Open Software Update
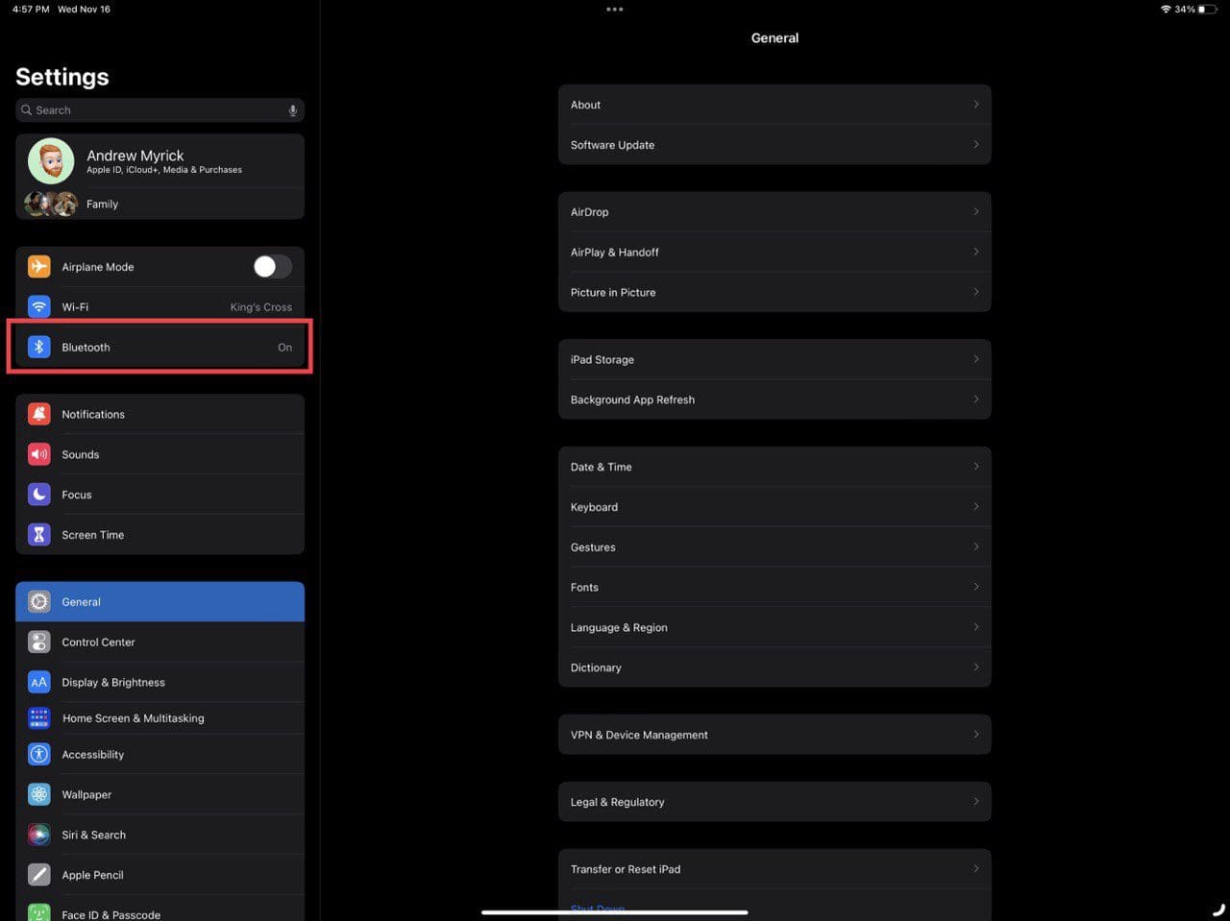This screenshot has width=1230, height=921. coord(612,145)
